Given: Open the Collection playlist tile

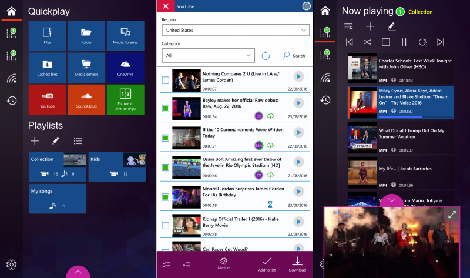Looking at the screenshot, I should click(58, 167).
